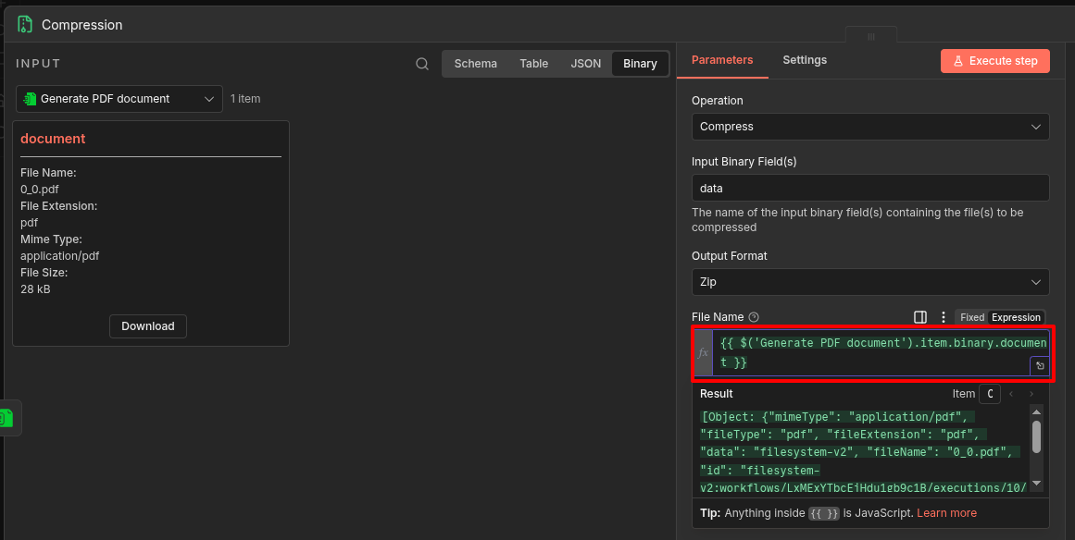Switch File Name mode to Fixed
The width and height of the screenshot is (1075, 540).
pyautogui.click(x=971, y=317)
